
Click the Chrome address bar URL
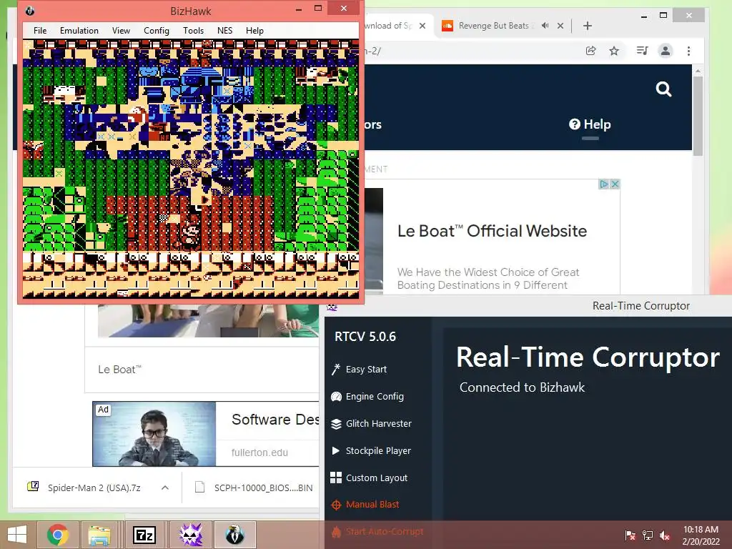pos(472,51)
